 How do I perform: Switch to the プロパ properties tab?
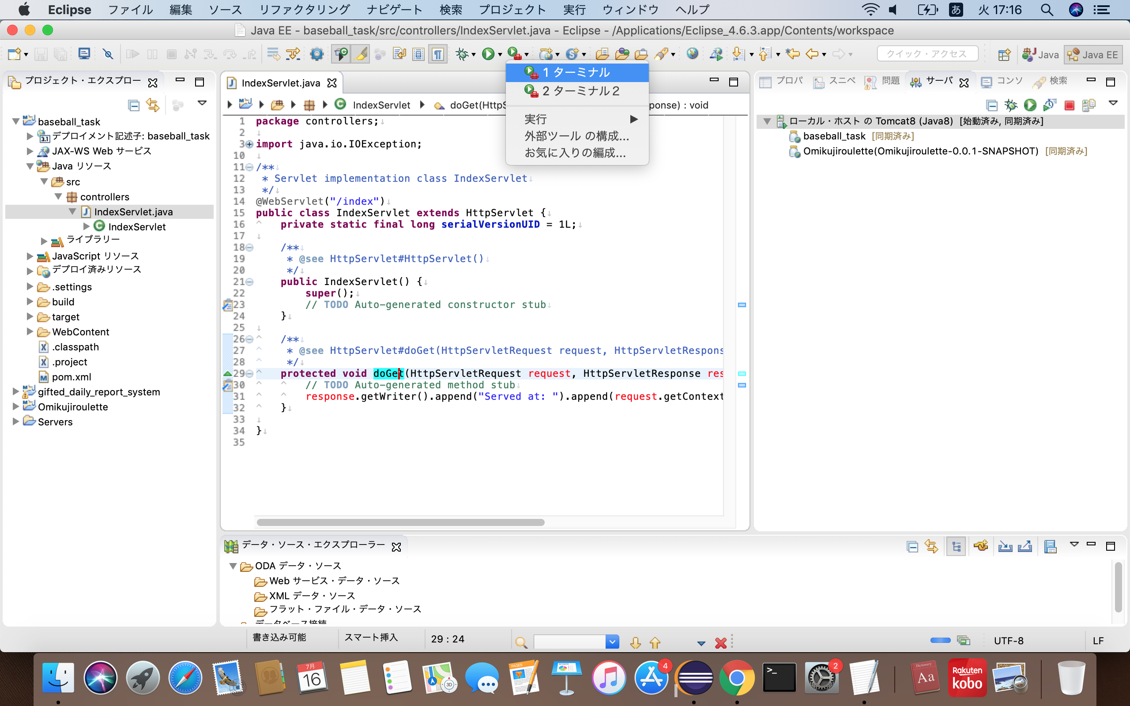781,81
